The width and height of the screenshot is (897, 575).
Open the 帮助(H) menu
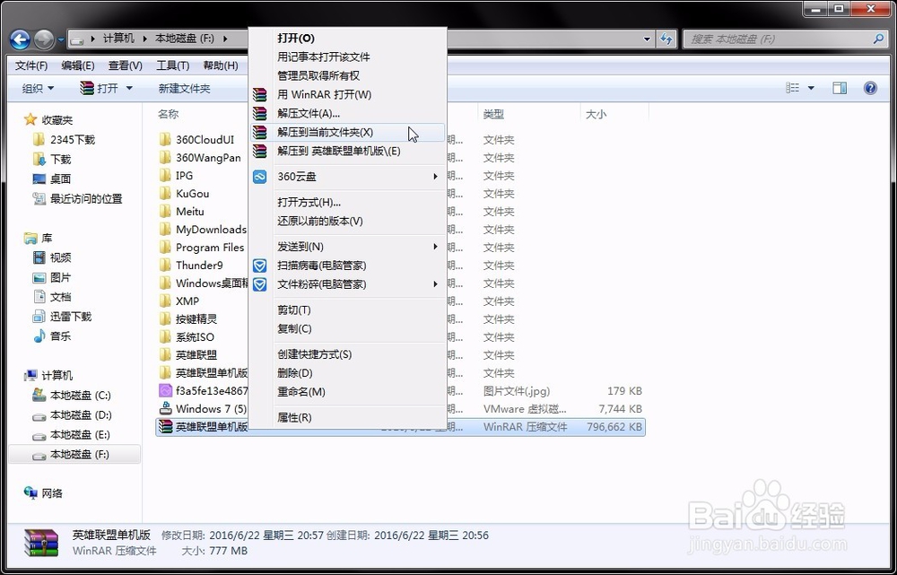[x=221, y=65]
